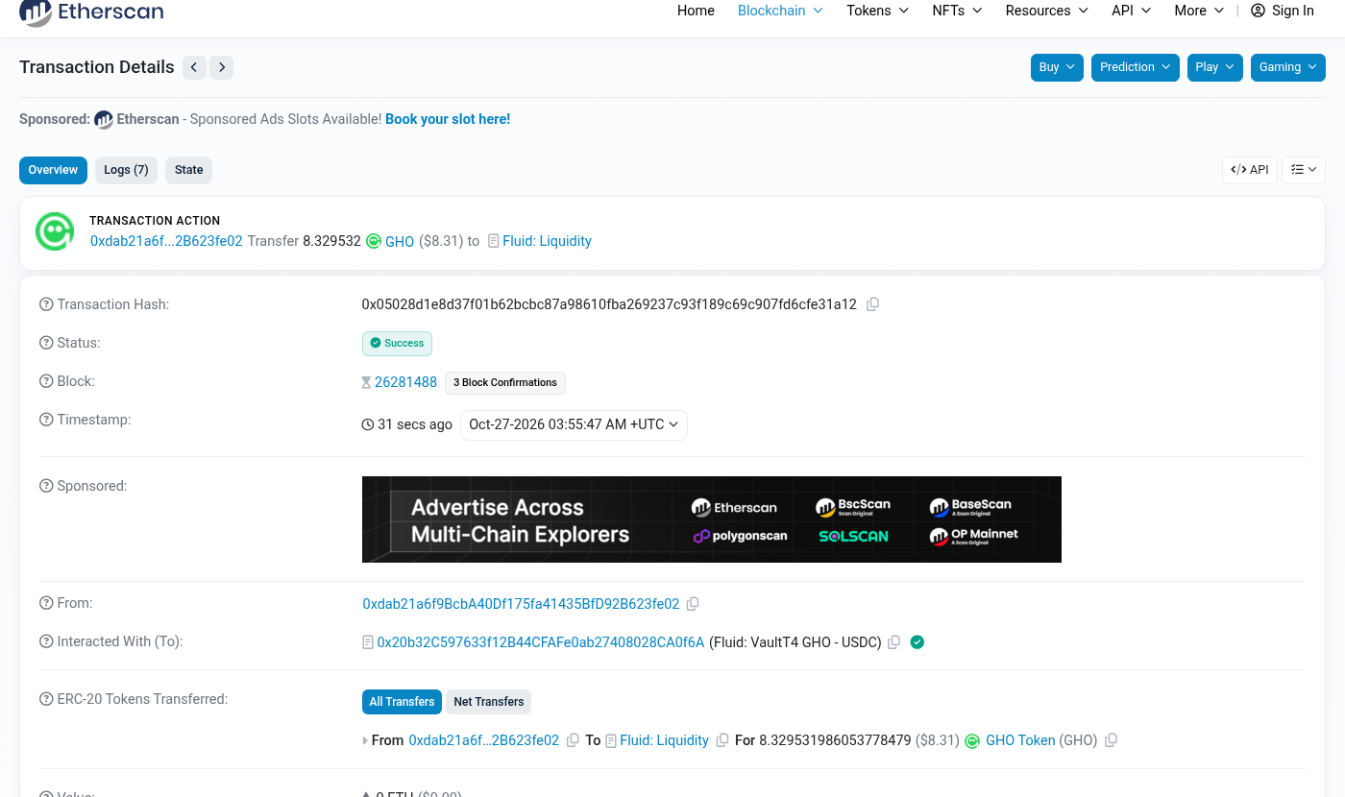Expand the Tokens navigation menu
The width and height of the screenshot is (1345, 797).
coord(877,11)
